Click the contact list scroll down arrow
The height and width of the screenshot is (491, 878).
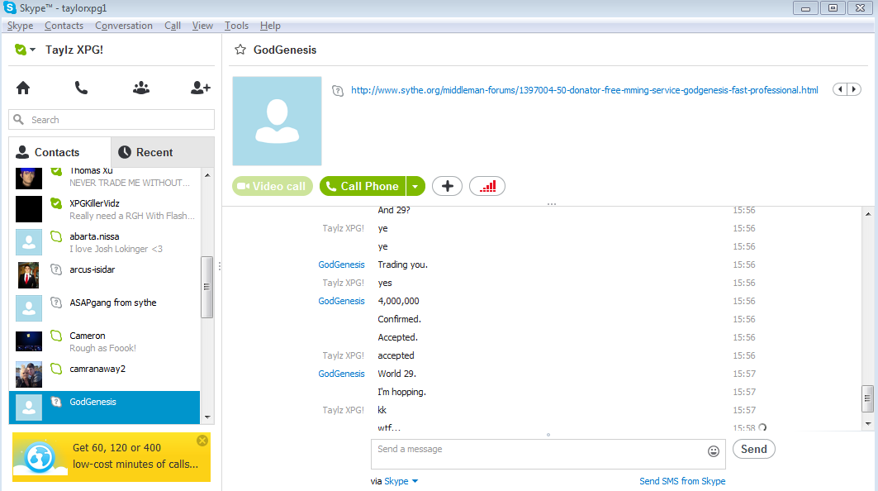point(207,417)
